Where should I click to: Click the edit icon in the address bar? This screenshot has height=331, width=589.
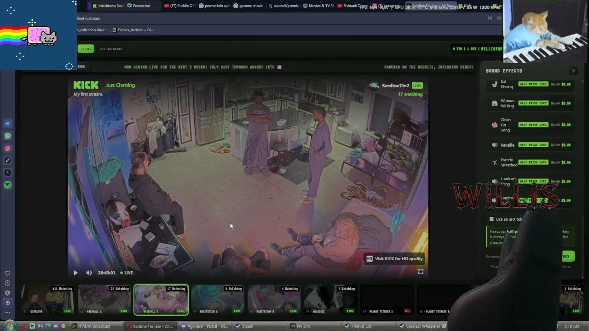490,18
